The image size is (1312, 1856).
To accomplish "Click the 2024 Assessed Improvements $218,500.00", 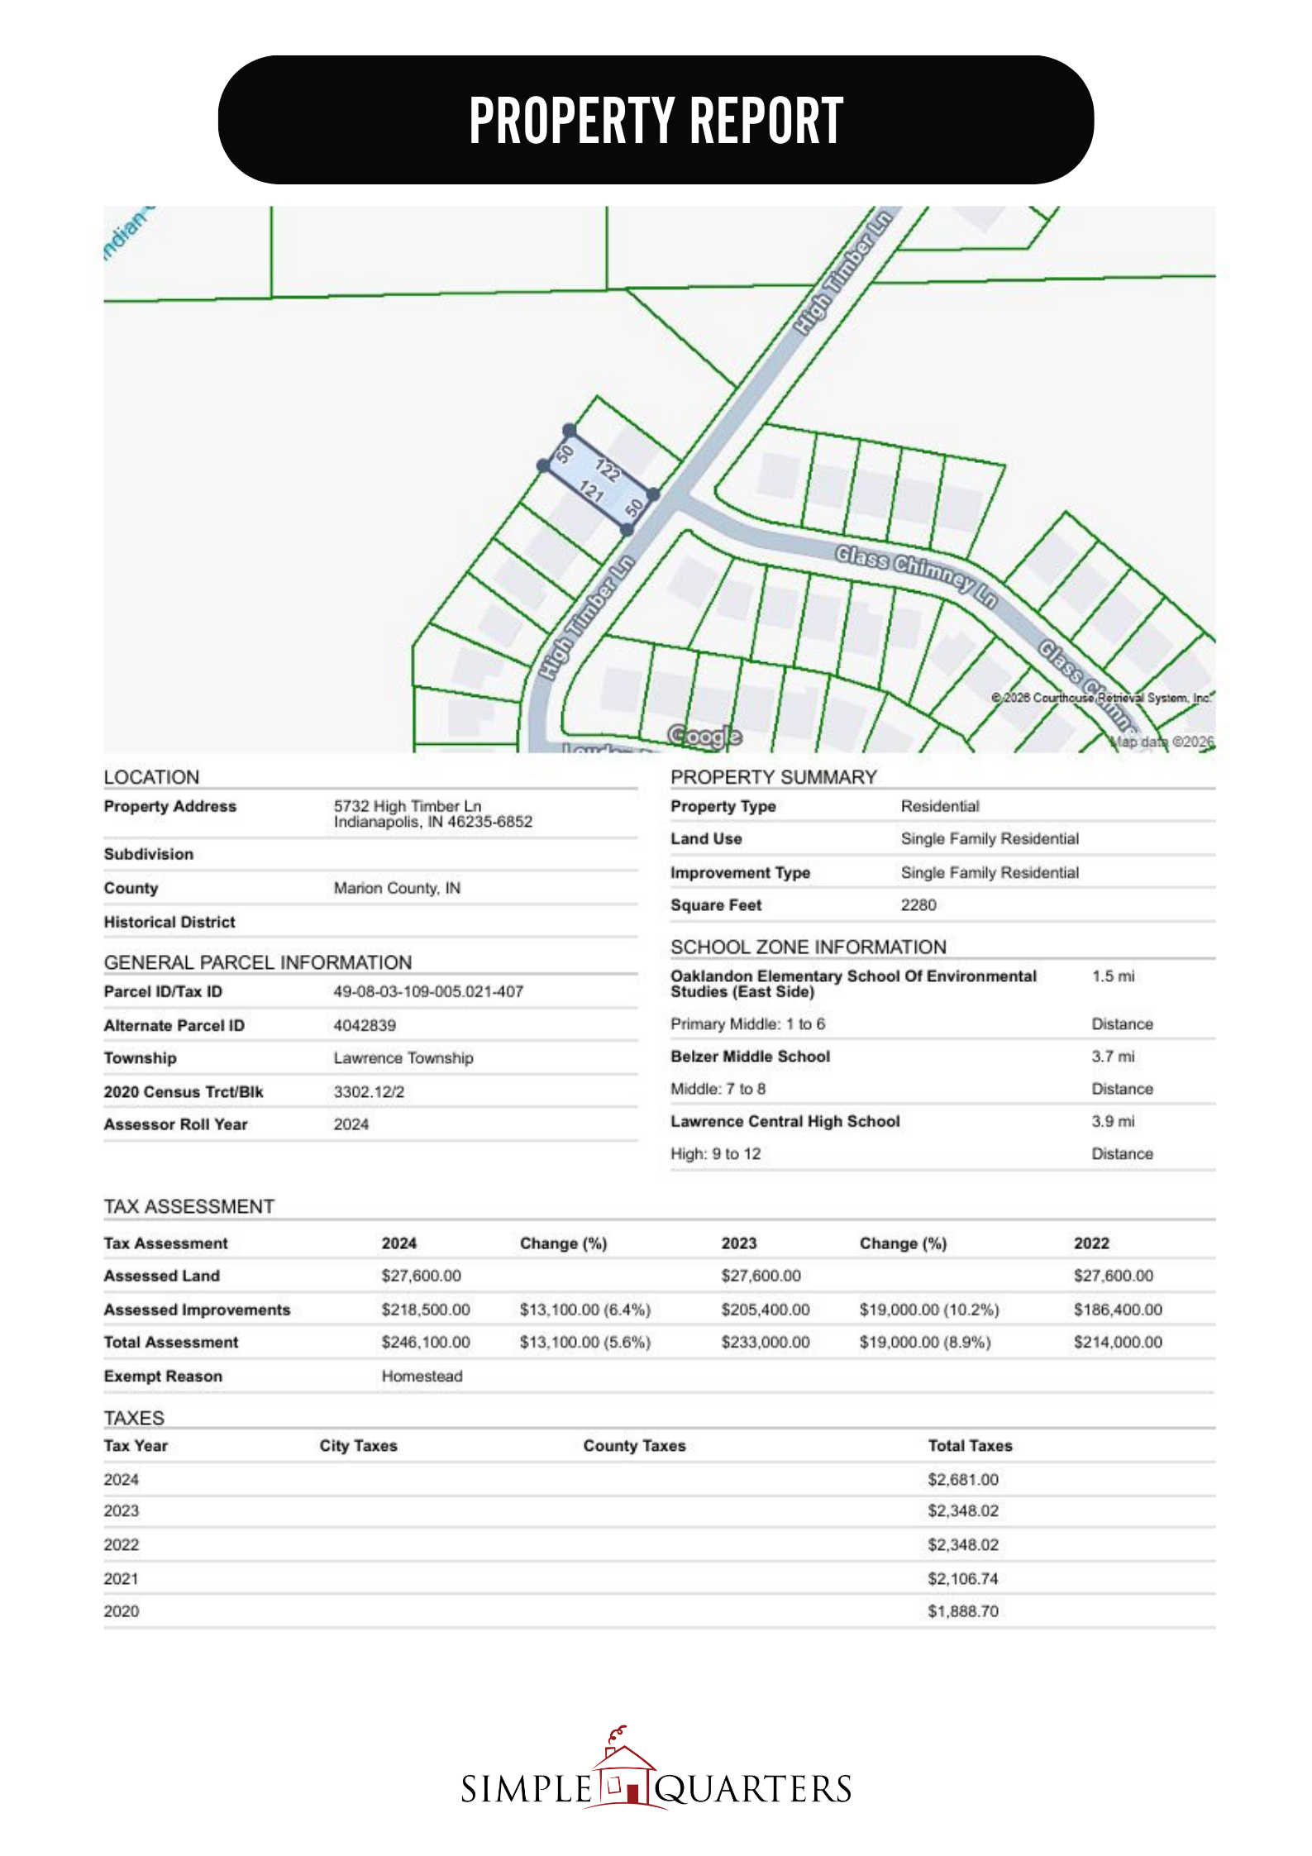I will [x=425, y=1310].
